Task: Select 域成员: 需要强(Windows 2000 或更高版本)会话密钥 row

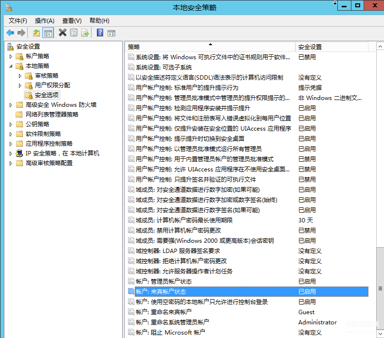Action: (248, 241)
